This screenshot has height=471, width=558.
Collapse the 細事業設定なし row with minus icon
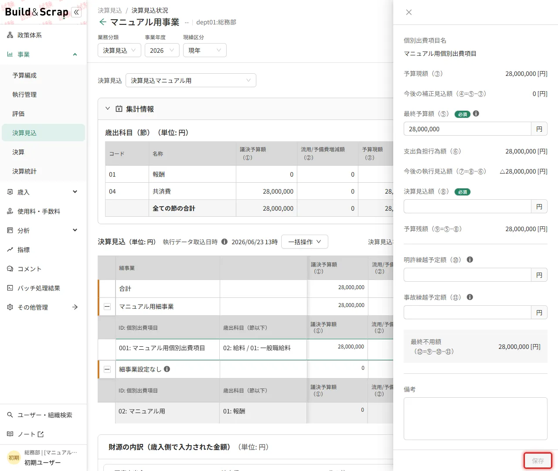pyautogui.click(x=107, y=369)
